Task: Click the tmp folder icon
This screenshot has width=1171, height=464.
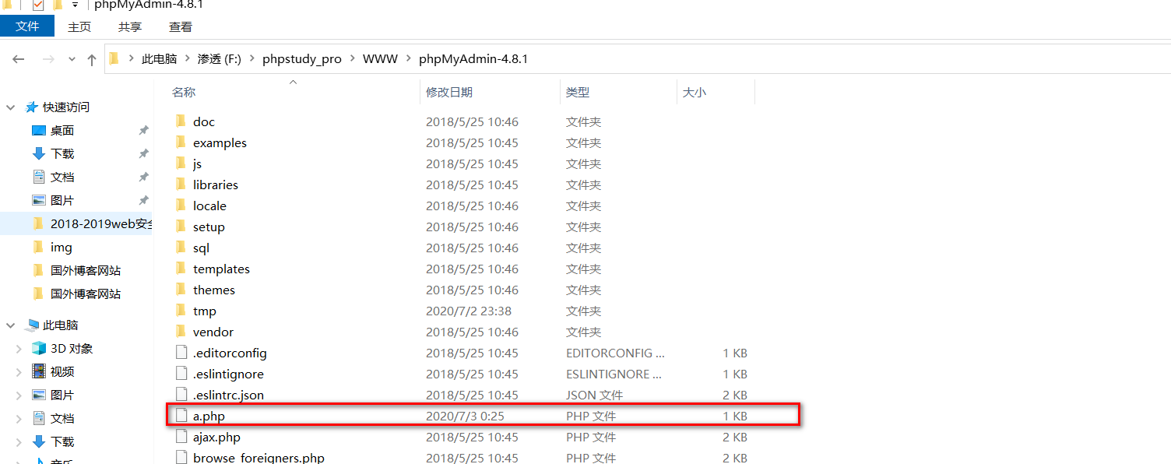Action: coord(181,311)
